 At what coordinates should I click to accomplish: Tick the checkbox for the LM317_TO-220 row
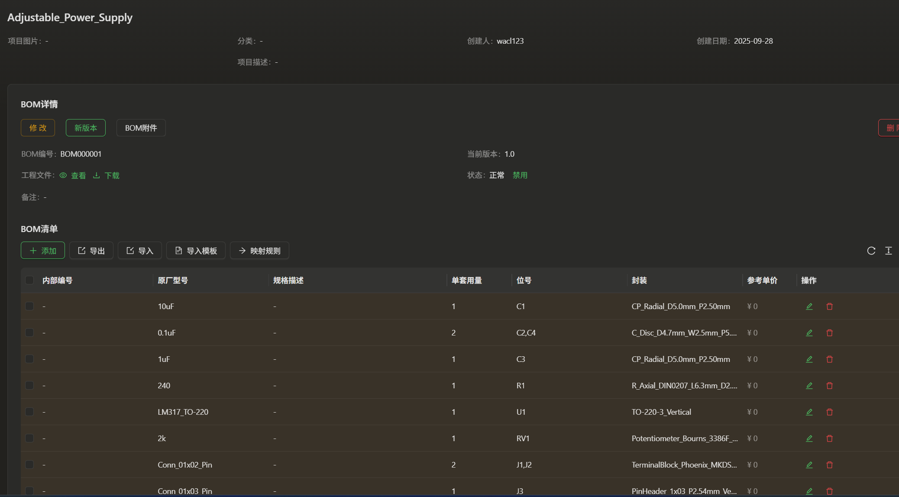pyautogui.click(x=29, y=412)
